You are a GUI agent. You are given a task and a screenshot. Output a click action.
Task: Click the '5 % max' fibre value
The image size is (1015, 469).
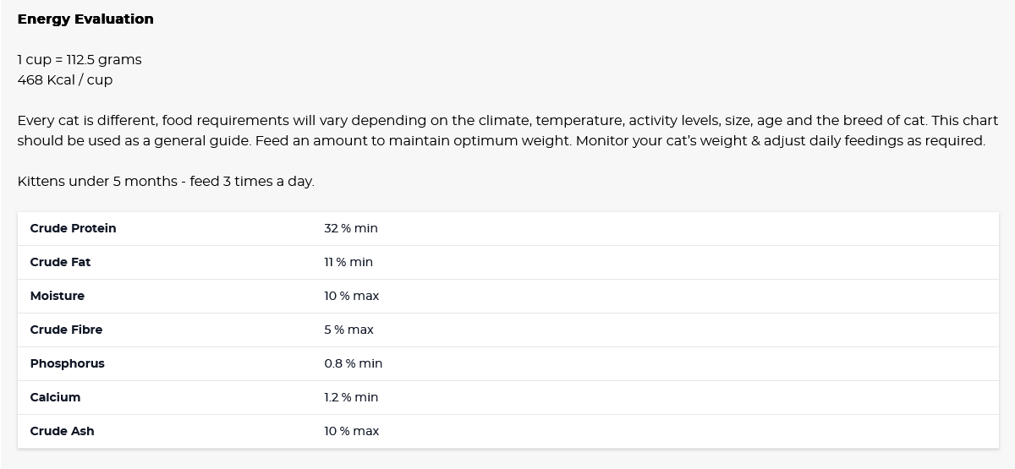[348, 330]
